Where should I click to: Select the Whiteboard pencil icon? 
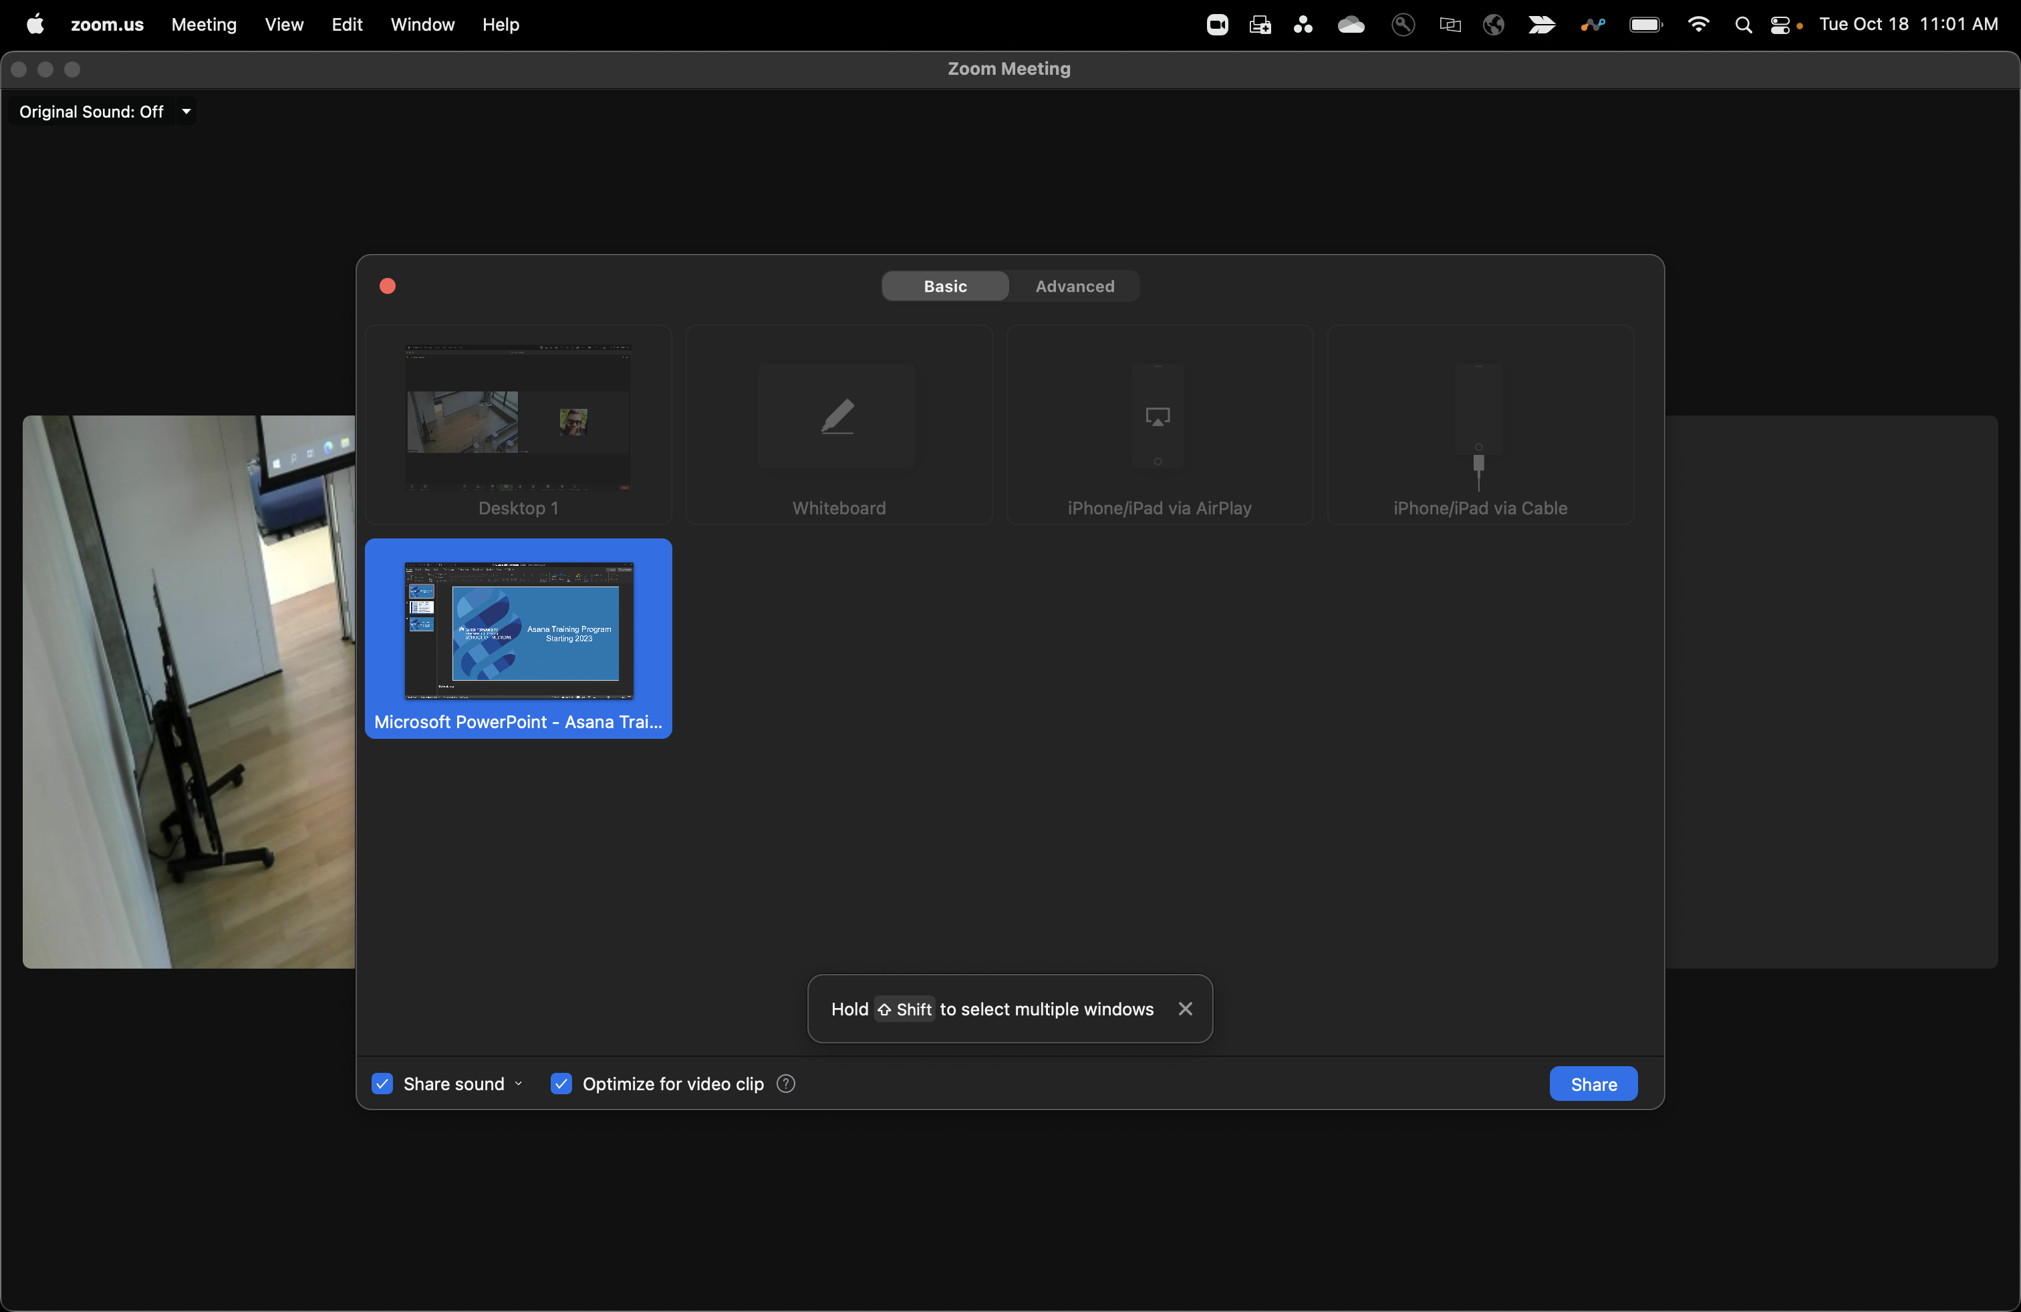(837, 417)
